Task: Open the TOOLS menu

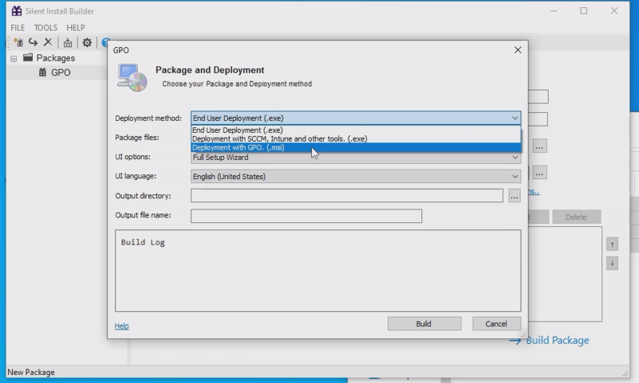Action: pos(45,28)
